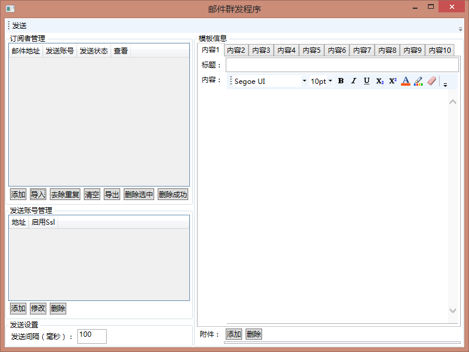Switch to the 内容2 tab
The height and width of the screenshot is (352, 469).
236,50
